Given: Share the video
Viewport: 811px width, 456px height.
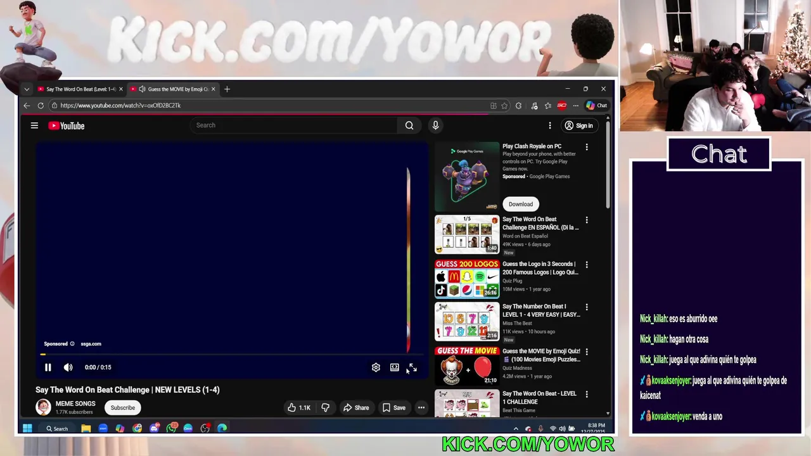Looking at the screenshot, I should 355,408.
